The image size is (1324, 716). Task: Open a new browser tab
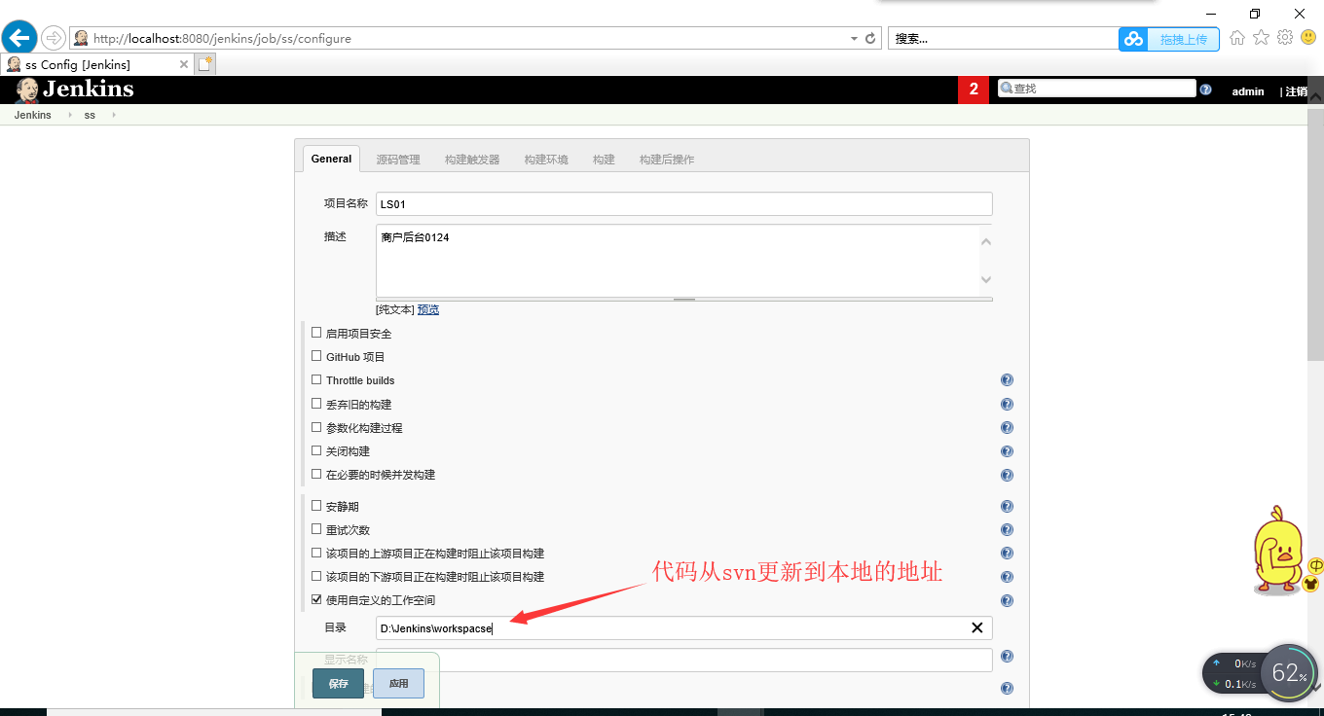pos(204,64)
